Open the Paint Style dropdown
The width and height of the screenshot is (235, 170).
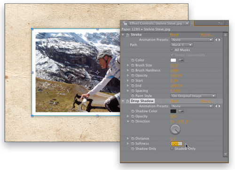click(x=193, y=96)
